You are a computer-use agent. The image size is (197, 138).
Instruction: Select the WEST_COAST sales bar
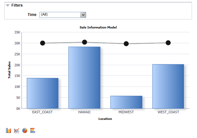[x=168, y=86]
